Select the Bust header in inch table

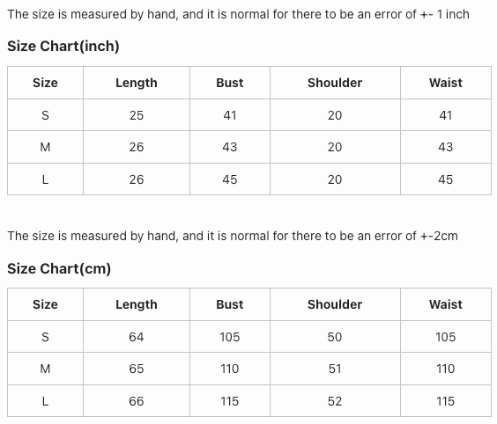[230, 83]
